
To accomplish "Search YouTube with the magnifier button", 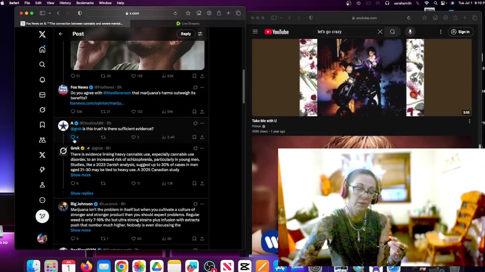I will 393,32.
